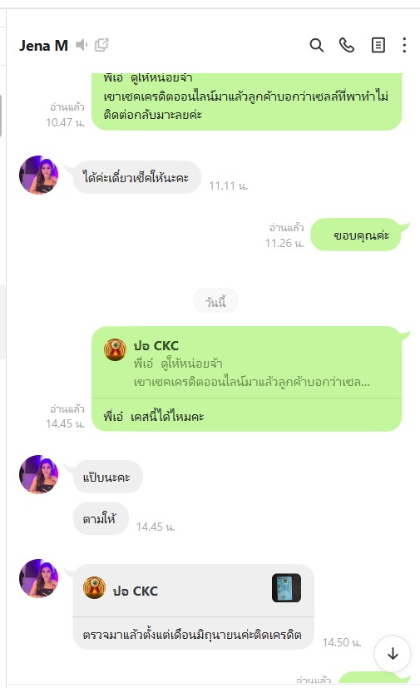Open Jena's avatar next to 11.11 message
Image resolution: width=420 pixels, height=688 pixels.
[38, 175]
